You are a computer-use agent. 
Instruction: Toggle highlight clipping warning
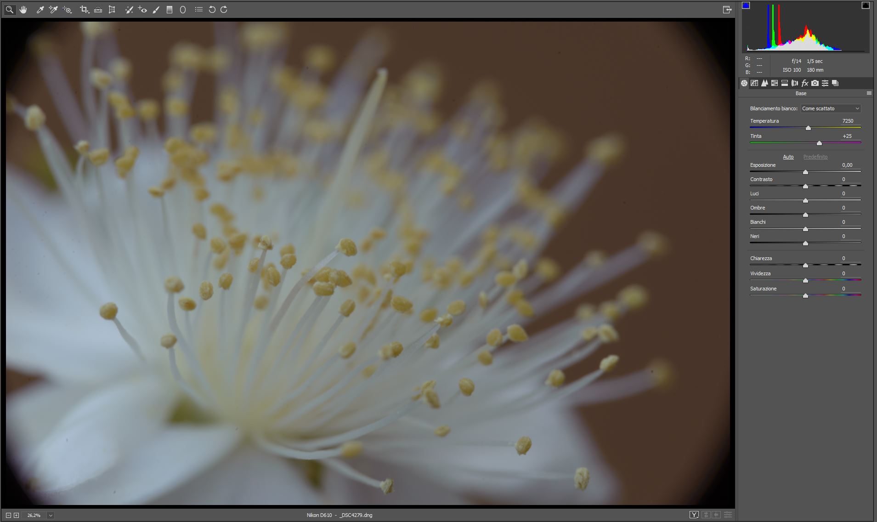click(866, 6)
